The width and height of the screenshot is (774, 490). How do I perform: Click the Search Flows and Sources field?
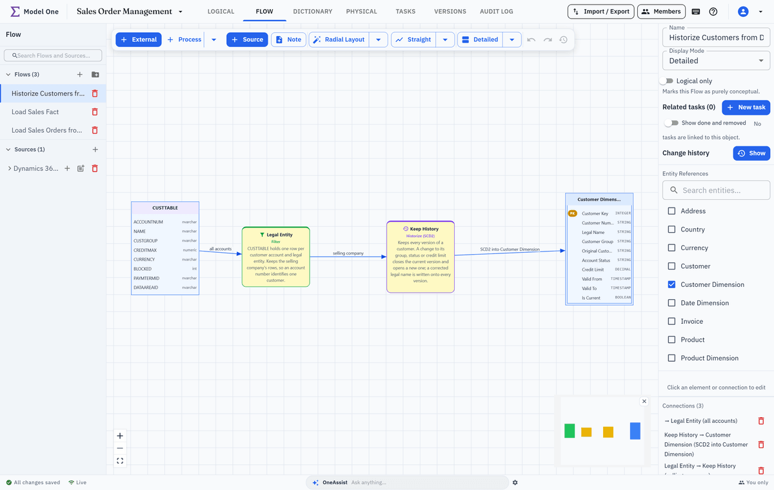click(53, 55)
